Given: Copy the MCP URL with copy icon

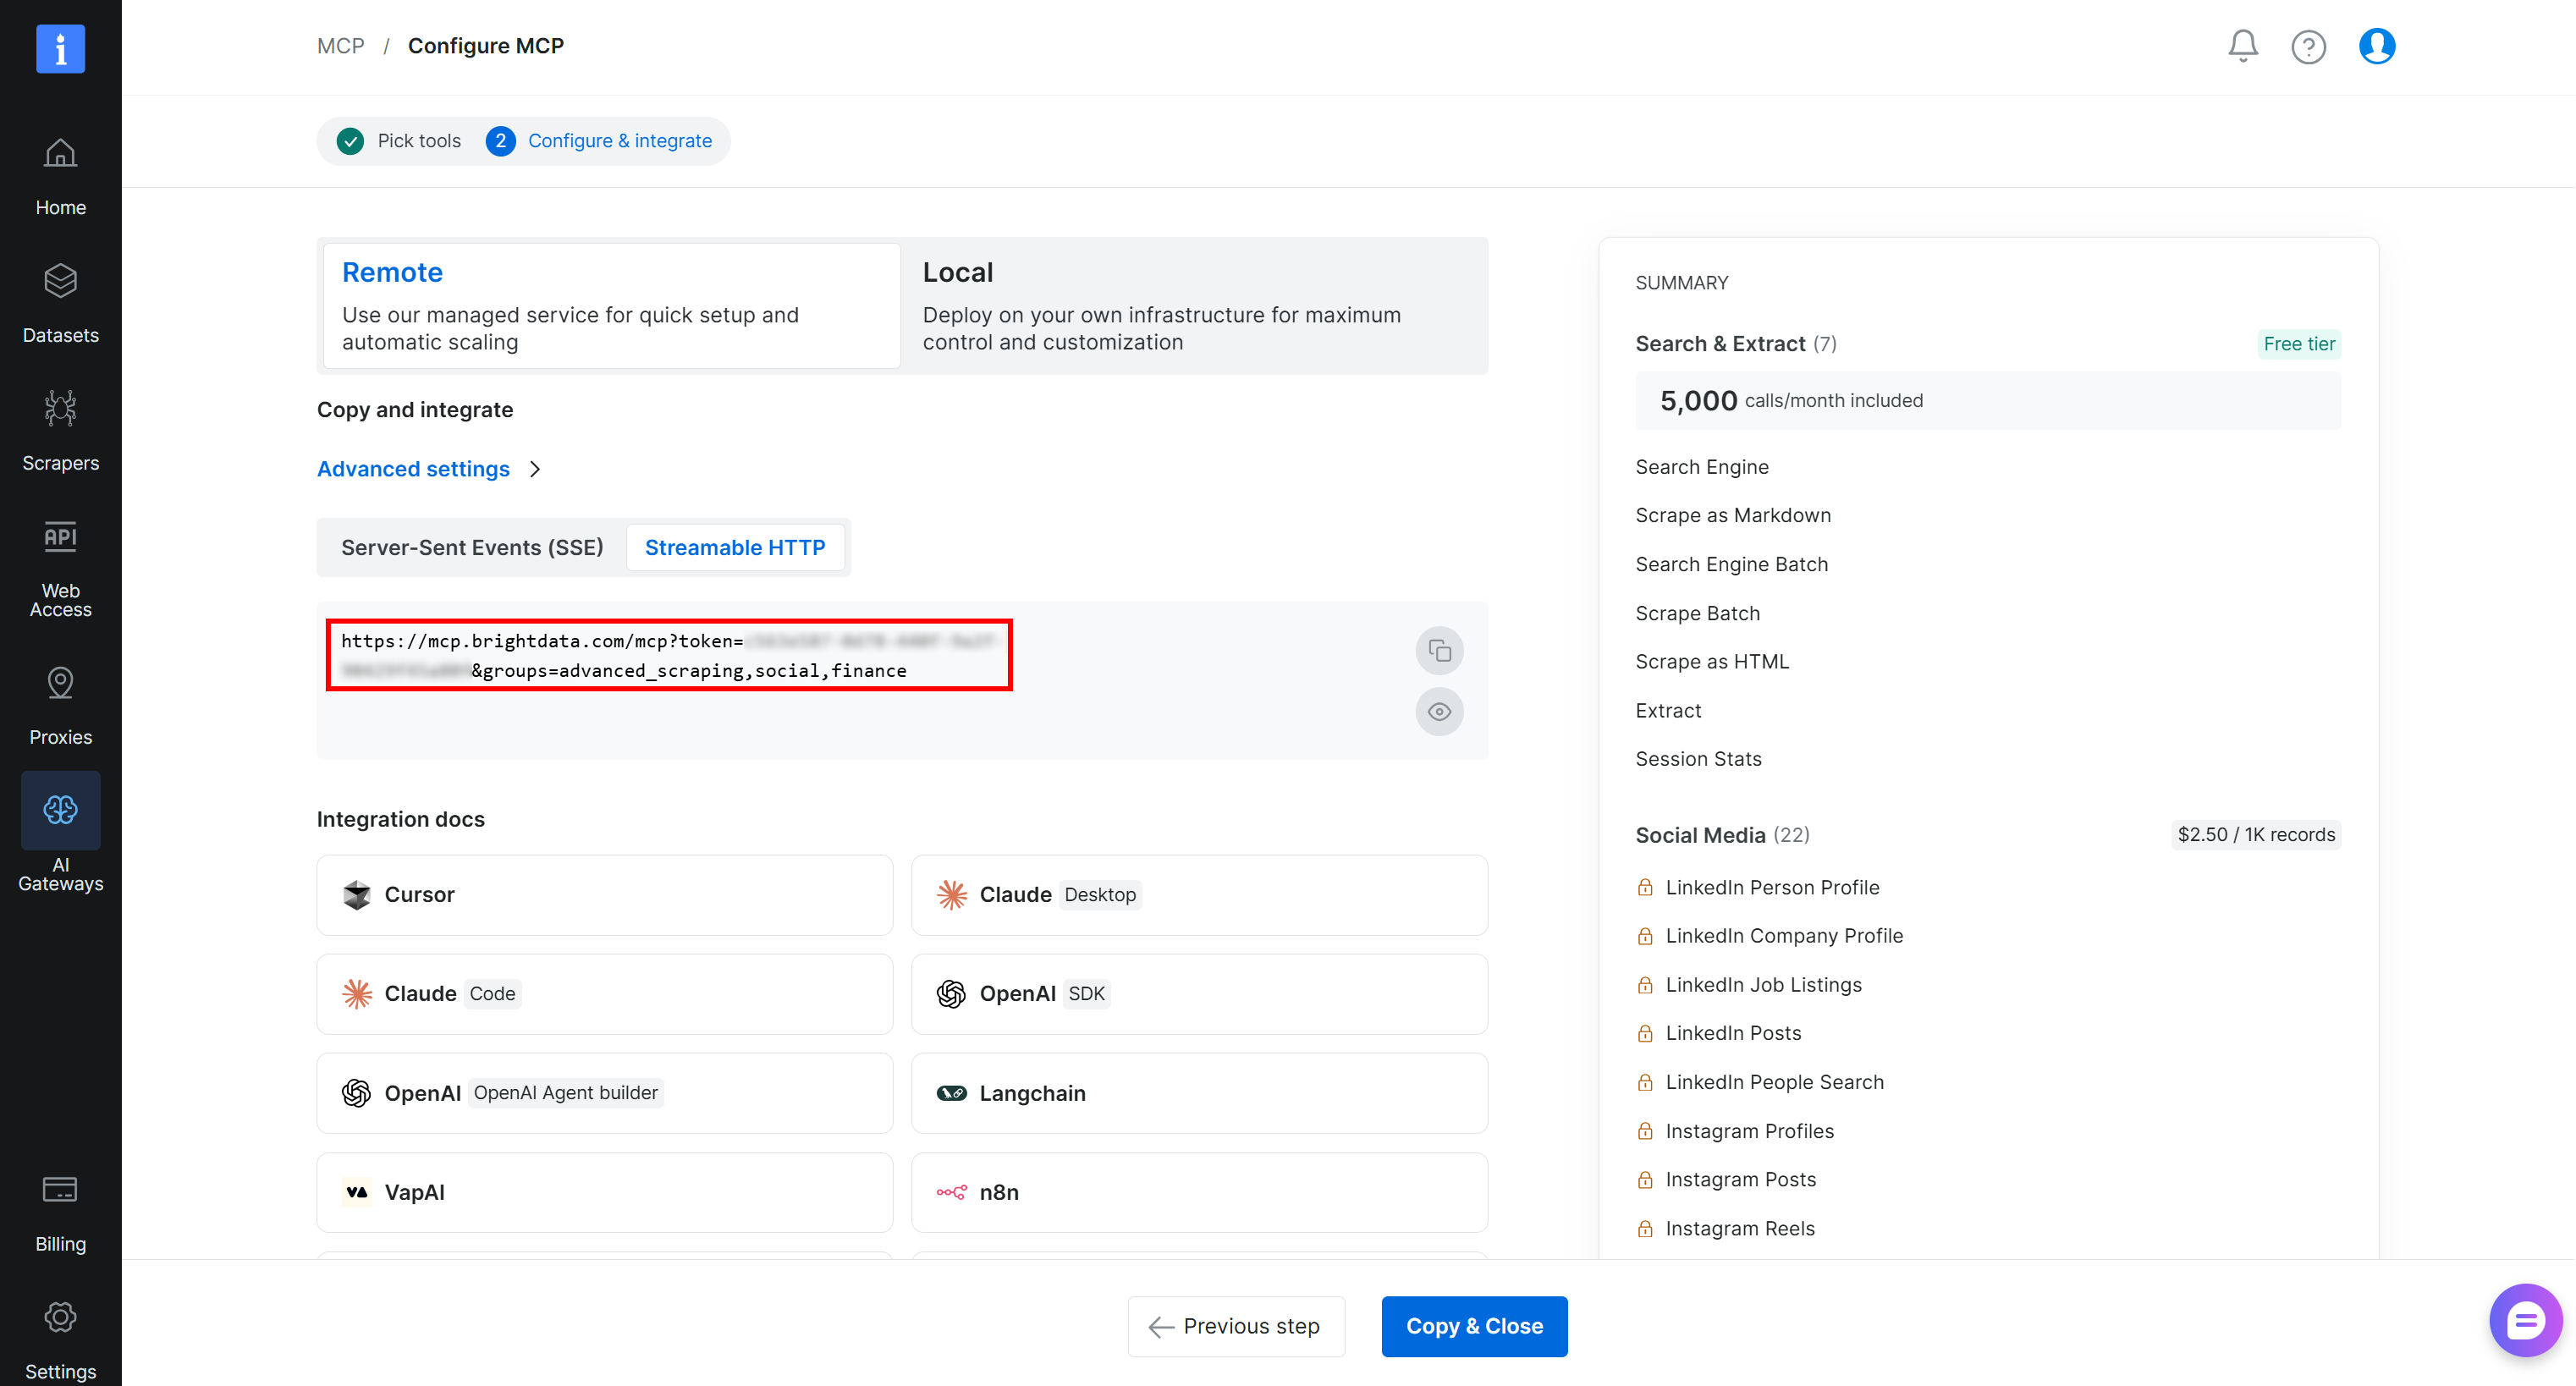Looking at the screenshot, I should pyautogui.click(x=1439, y=652).
